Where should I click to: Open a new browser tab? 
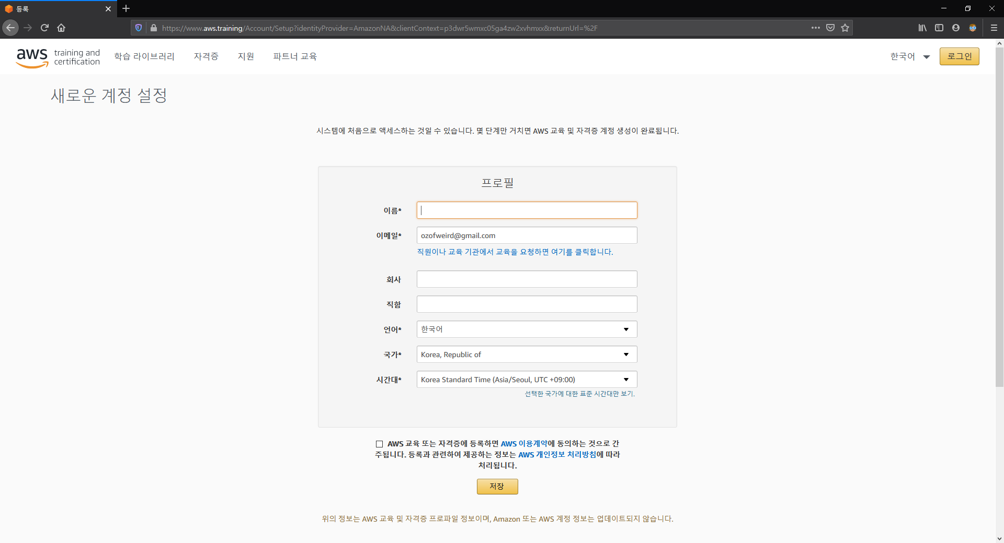point(126,8)
